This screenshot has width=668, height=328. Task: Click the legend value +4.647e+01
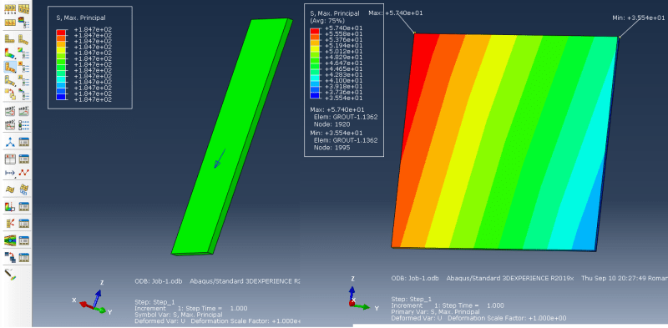(343, 63)
